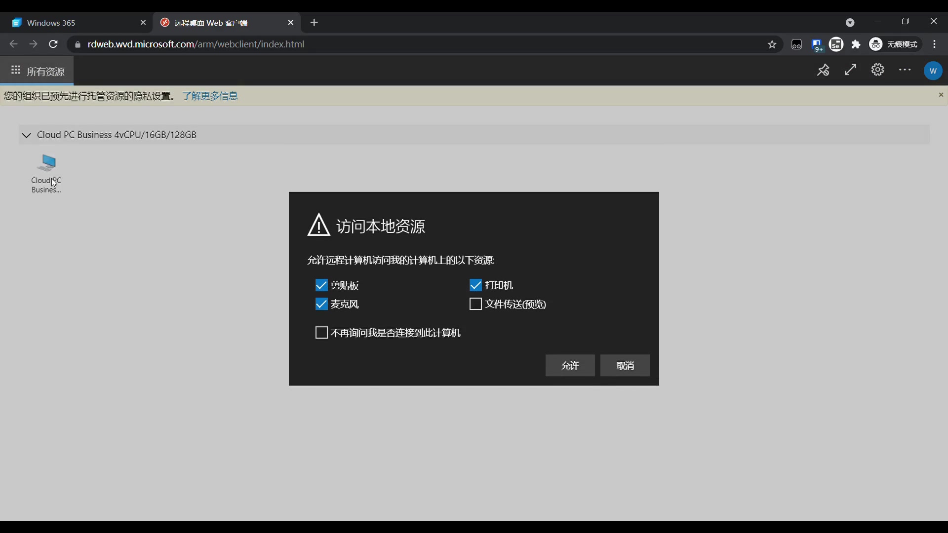Open the 了解更多信息 link

(210, 96)
